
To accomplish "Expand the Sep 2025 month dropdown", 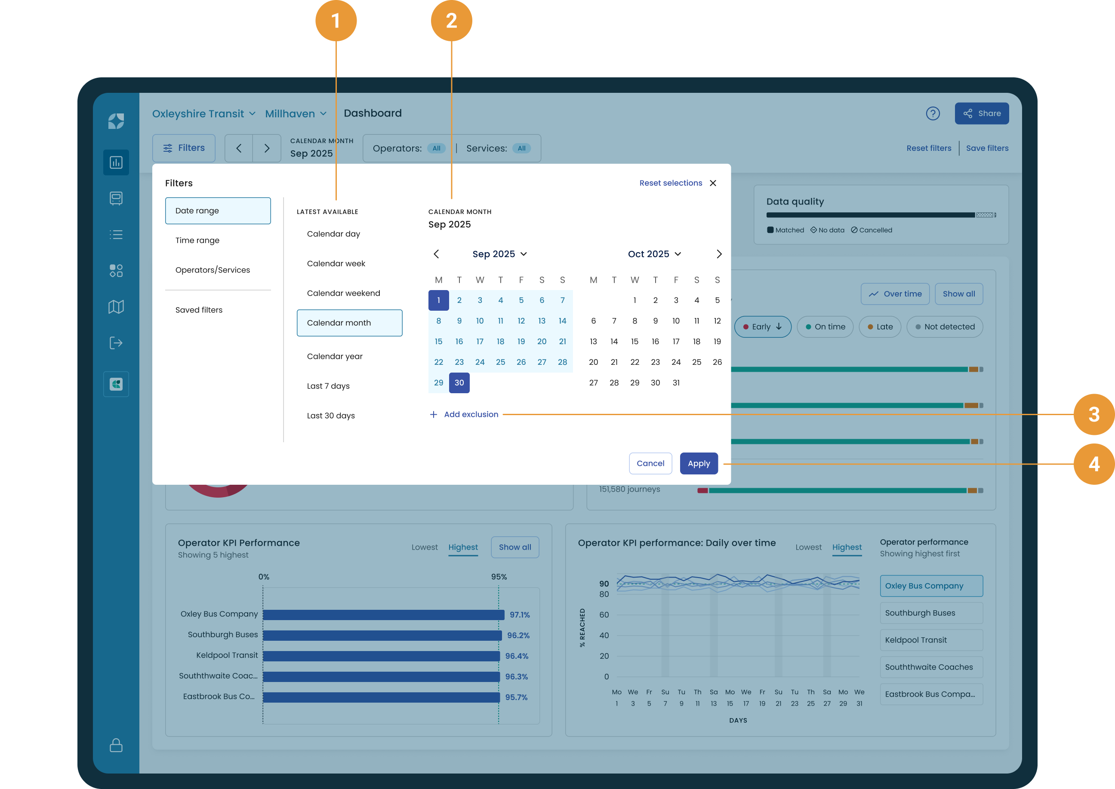I will click(499, 254).
